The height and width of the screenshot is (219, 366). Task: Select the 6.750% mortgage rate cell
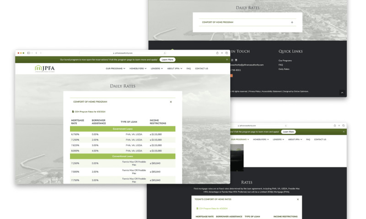tap(75, 135)
